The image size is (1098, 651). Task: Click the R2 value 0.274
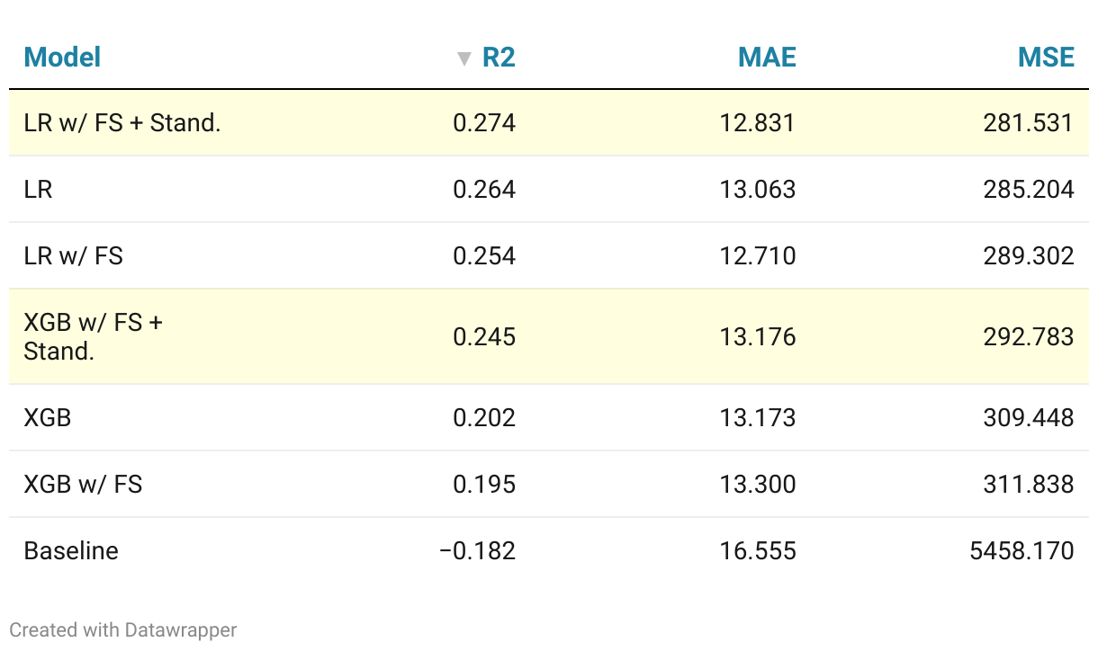(484, 122)
